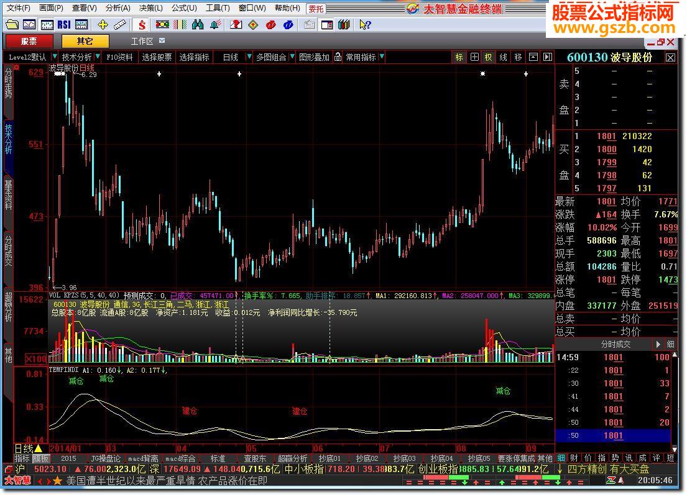Open the 日线 period dropdown arrow
Screen dimensions: 687x495
point(249,57)
